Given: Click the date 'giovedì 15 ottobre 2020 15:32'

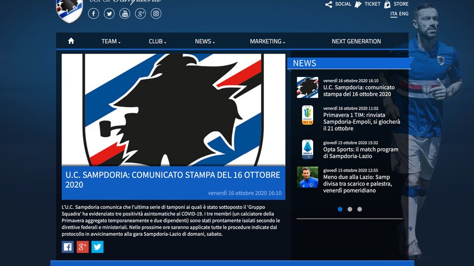Looking at the screenshot, I should (351, 143).
